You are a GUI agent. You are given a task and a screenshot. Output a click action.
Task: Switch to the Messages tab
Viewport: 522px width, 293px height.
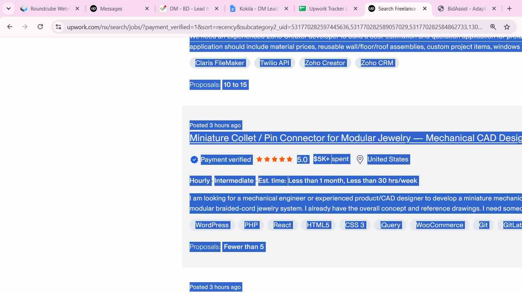click(119, 8)
